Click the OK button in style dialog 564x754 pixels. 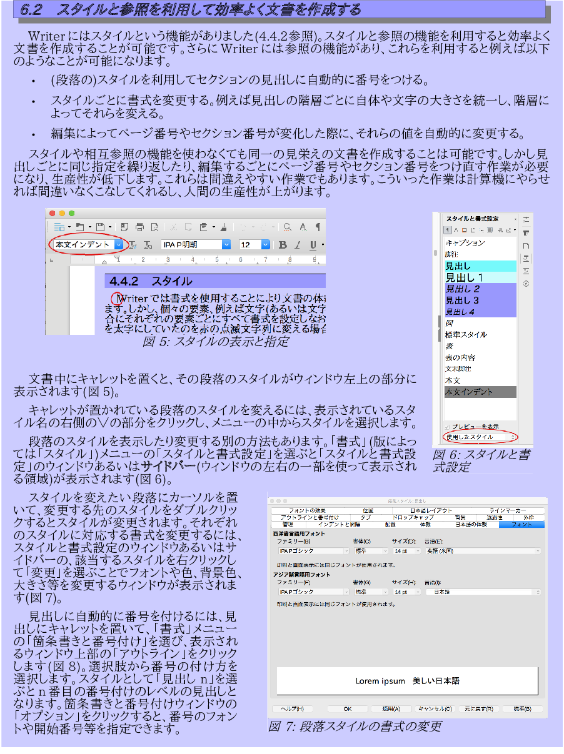[x=348, y=709]
